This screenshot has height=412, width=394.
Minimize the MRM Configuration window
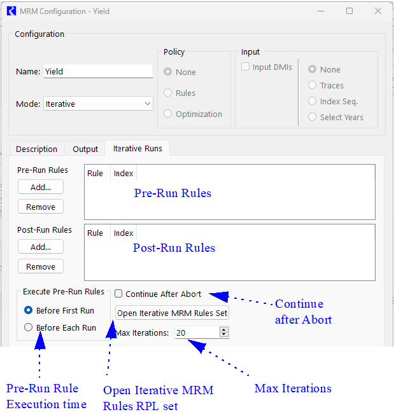(321, 11)
